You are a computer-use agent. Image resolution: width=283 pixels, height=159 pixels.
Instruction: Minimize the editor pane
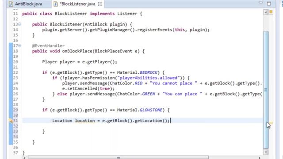click(x=260, y=3)
